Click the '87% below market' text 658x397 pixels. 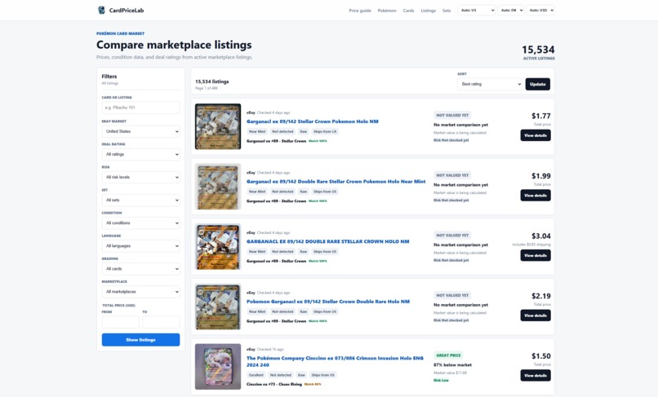[x=452, y=364]
